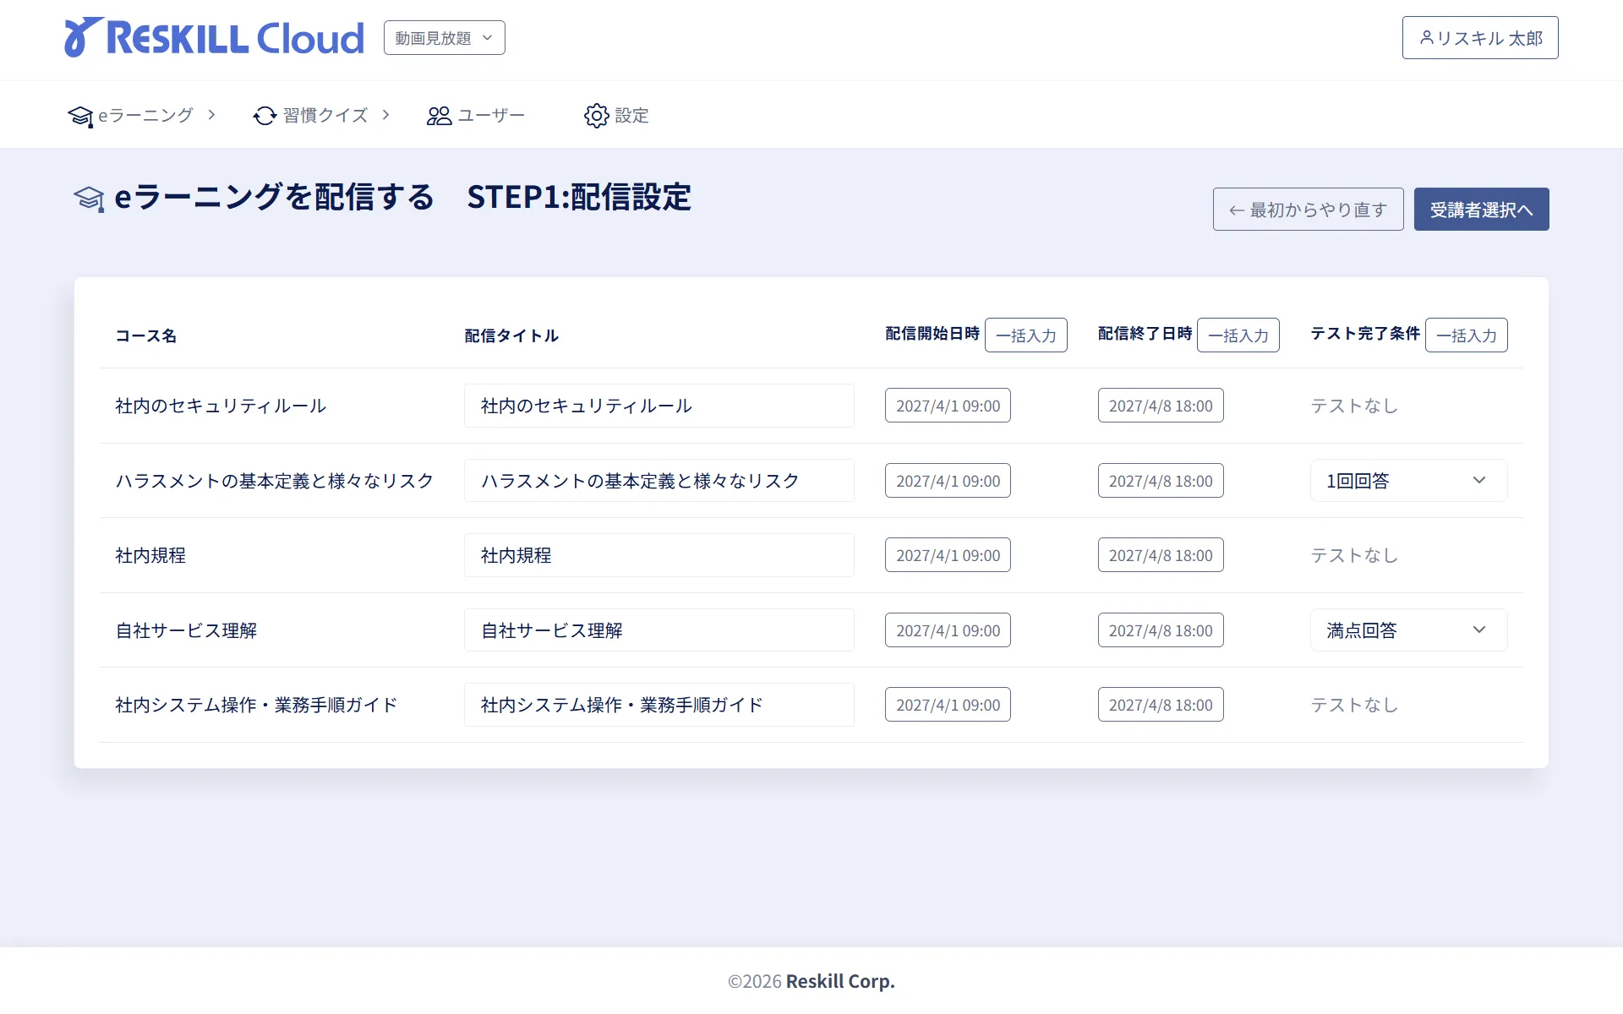Image resolution: width=1623 pixels, height=1014 pixels.
Task: Edit 配信タイトル field for 自社サービス理解
Action: click(659, 630)
